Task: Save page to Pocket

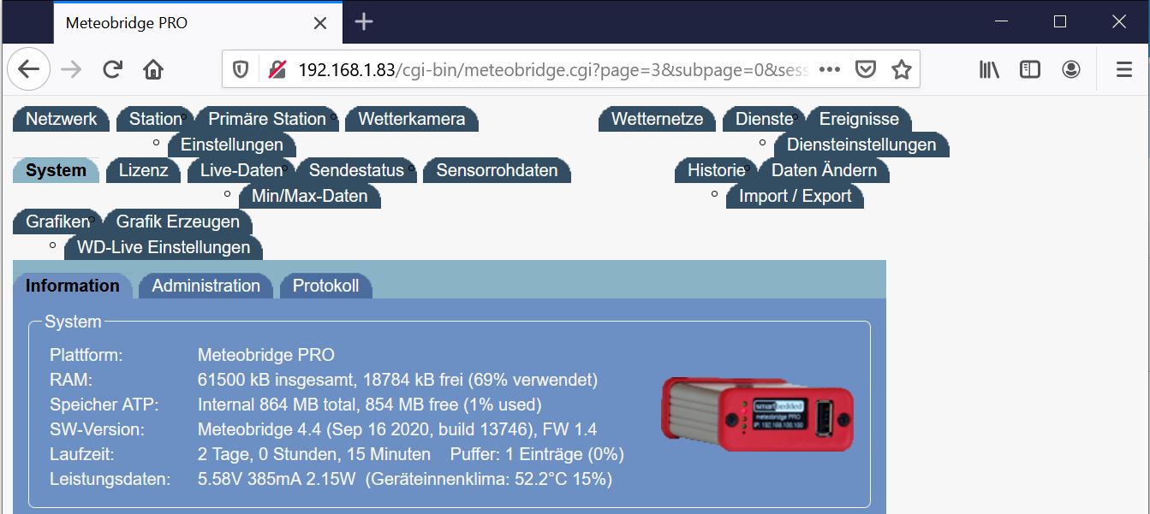Action: tap(867, 69)
